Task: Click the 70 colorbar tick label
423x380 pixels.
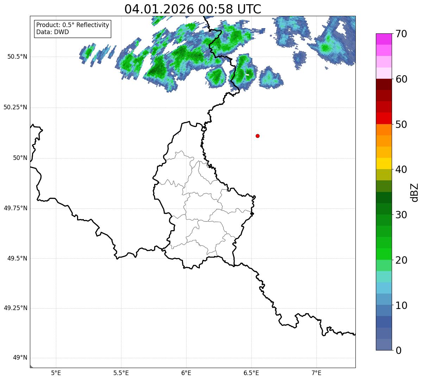Action: [401, 34]
